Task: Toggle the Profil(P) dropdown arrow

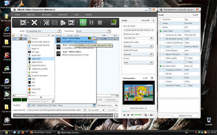Action: 94,105
